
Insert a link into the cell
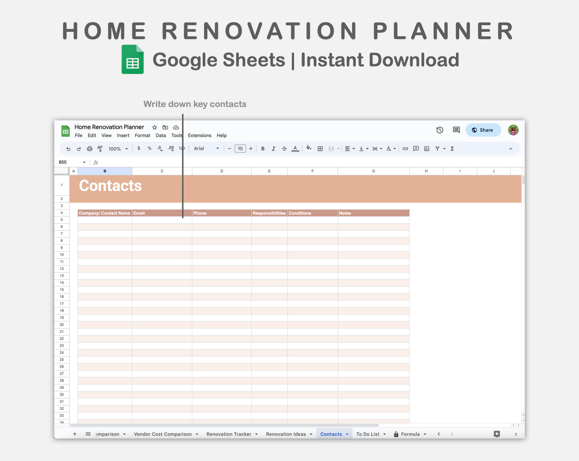coord(405,148)
